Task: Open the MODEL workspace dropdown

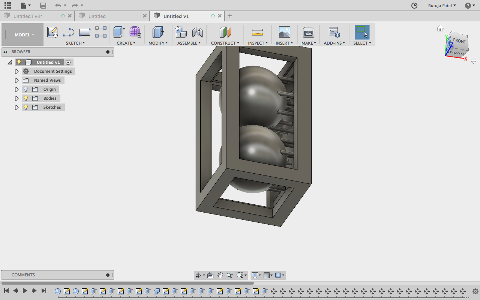Action: [24, 35]
